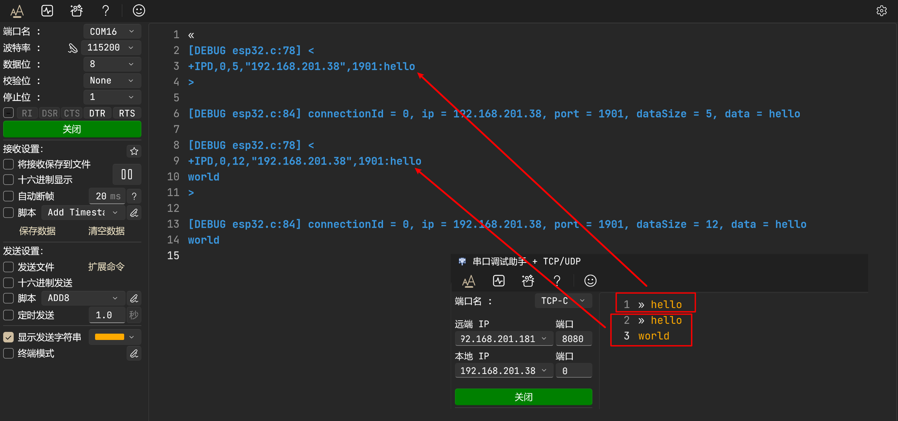The image size is (898, 421).
Task: Drag the yellow color swatch slider
Action: 110,336
